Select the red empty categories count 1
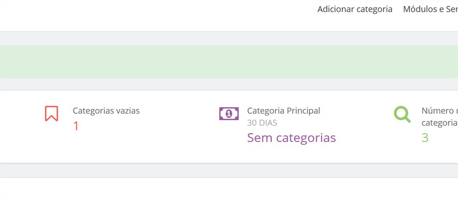The image size is (458, 199). click(x=76, y=126)
